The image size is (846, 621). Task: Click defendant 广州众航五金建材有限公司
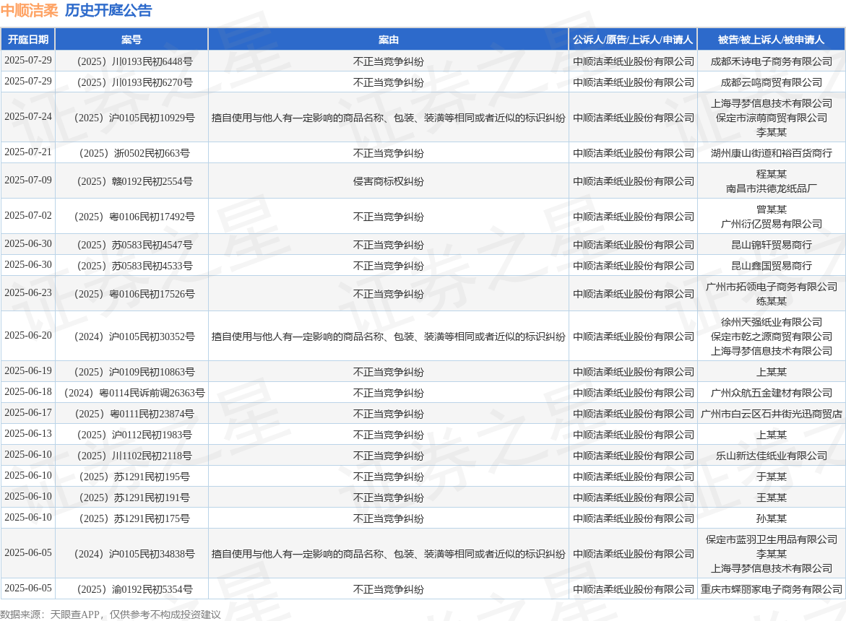click(771, 393)
